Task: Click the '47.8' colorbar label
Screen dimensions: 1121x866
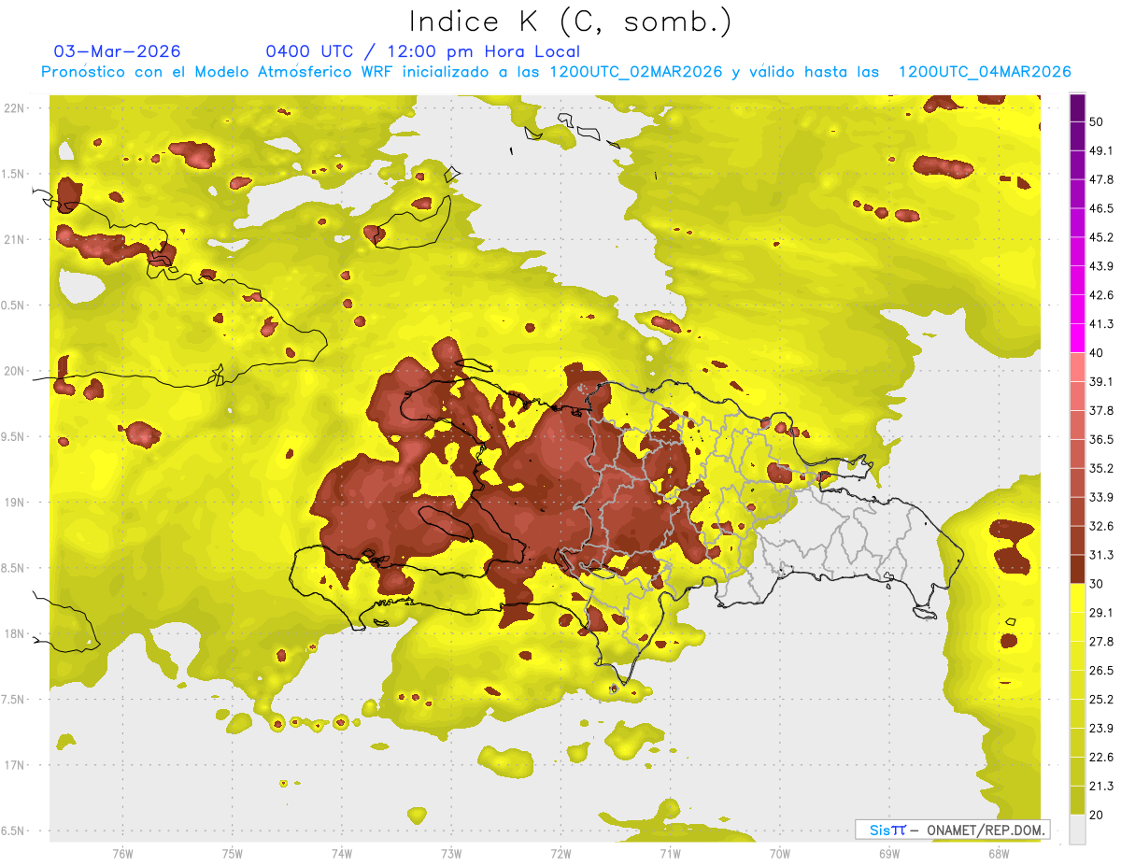Action: coord(1102,179)
